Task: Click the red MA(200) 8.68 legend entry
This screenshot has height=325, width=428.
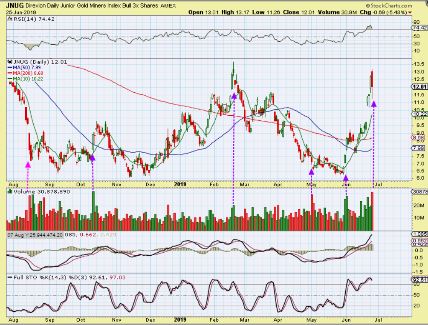Action: pyautogui.click(x=26, y=73)
